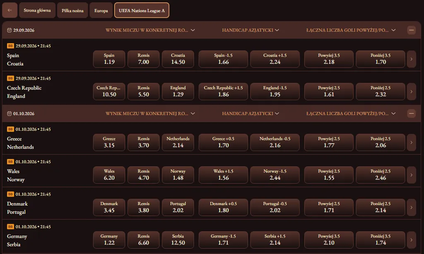Open the Wynik meczu dropdown in 01.10.2026 header
This screenshot has width=424, height=254.
[x=150, y=114]
